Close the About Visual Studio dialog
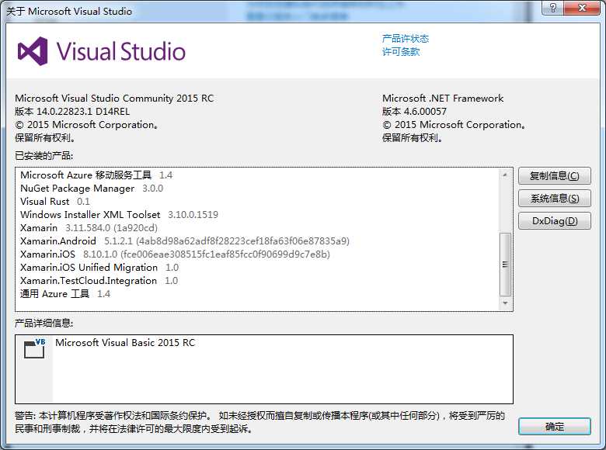Image resolution: width=606 pixels, height=450 pixels. [x=582, y=8]
